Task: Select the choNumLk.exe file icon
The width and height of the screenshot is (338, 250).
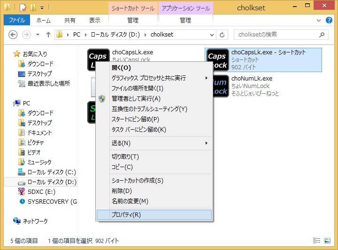Action: click(x=221, y=86)
